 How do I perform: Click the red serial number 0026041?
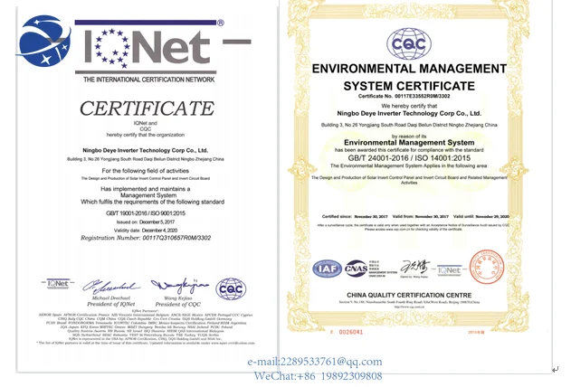point(351,332)
